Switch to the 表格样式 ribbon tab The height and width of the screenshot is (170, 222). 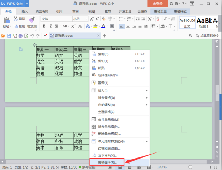tap(180, 11)
